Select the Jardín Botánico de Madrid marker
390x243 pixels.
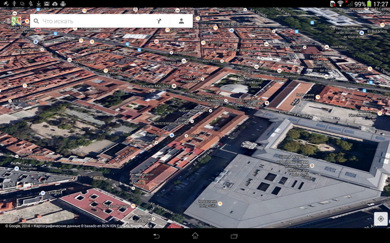pyautogui.click(x=362, y=32)
